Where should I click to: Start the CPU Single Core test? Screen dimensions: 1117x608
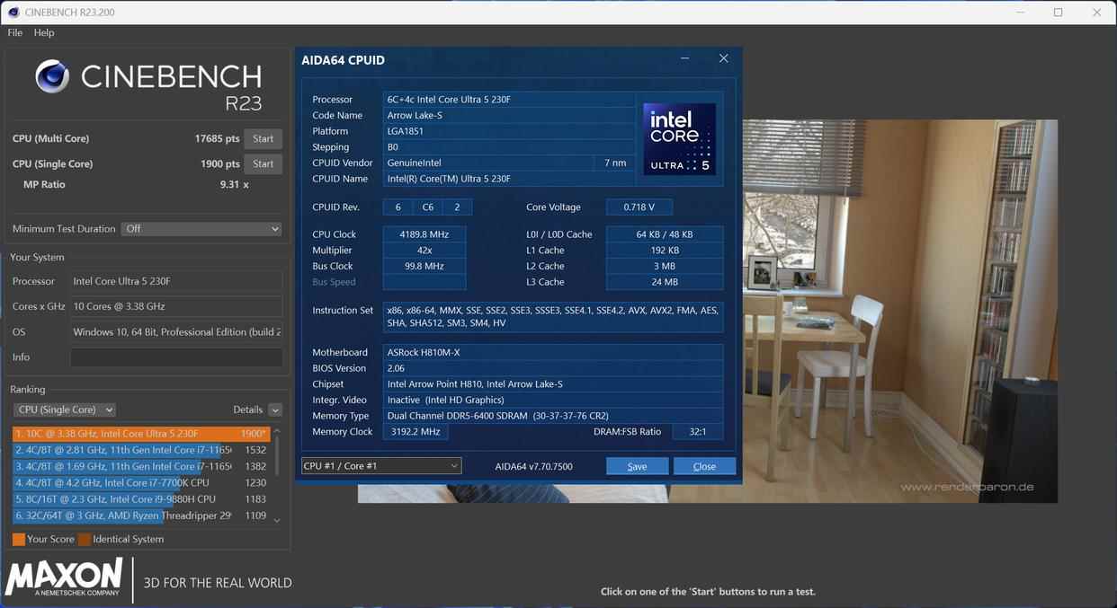click(264, 163)
